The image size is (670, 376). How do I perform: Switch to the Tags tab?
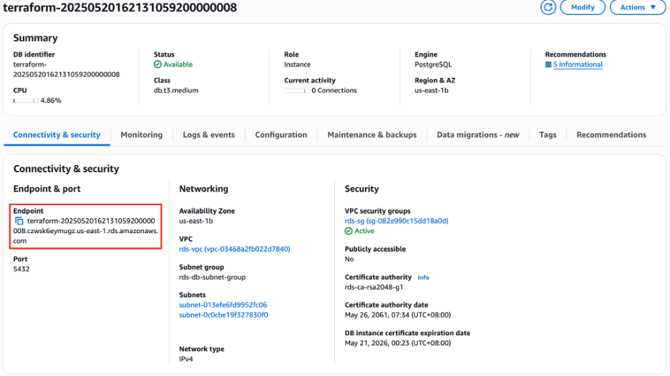coord(548,134)
